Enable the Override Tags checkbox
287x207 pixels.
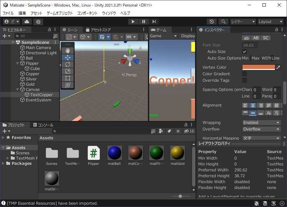pyautogui.click(x=244, y=80)
